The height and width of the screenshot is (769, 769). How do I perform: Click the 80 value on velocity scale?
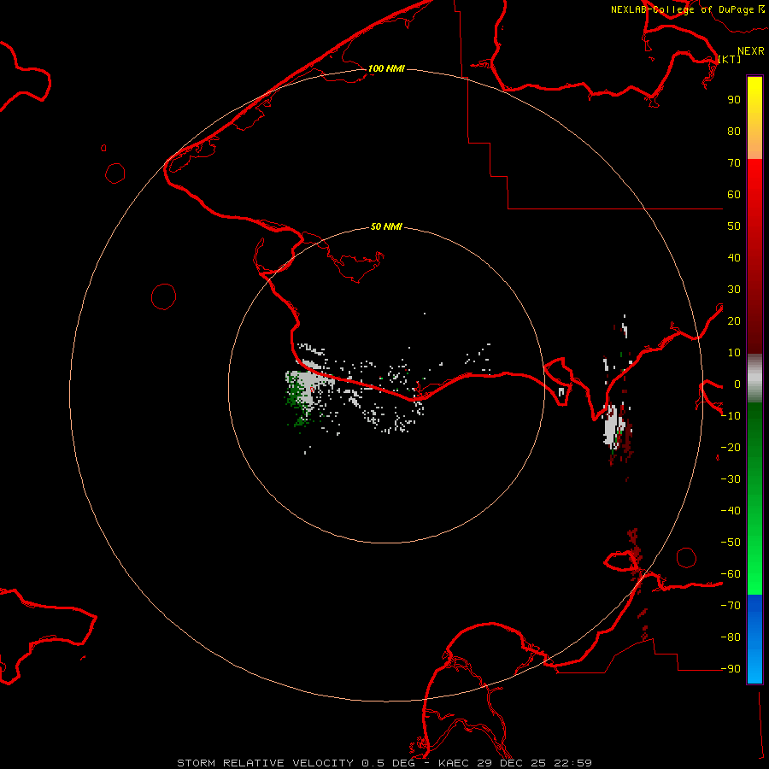pyautogui.click(x=734, y=132)
